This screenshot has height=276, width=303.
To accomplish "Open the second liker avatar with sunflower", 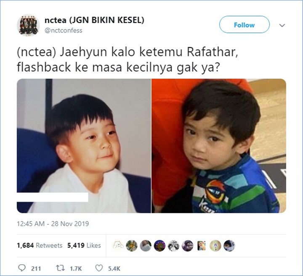I will (x=132, y=245).
